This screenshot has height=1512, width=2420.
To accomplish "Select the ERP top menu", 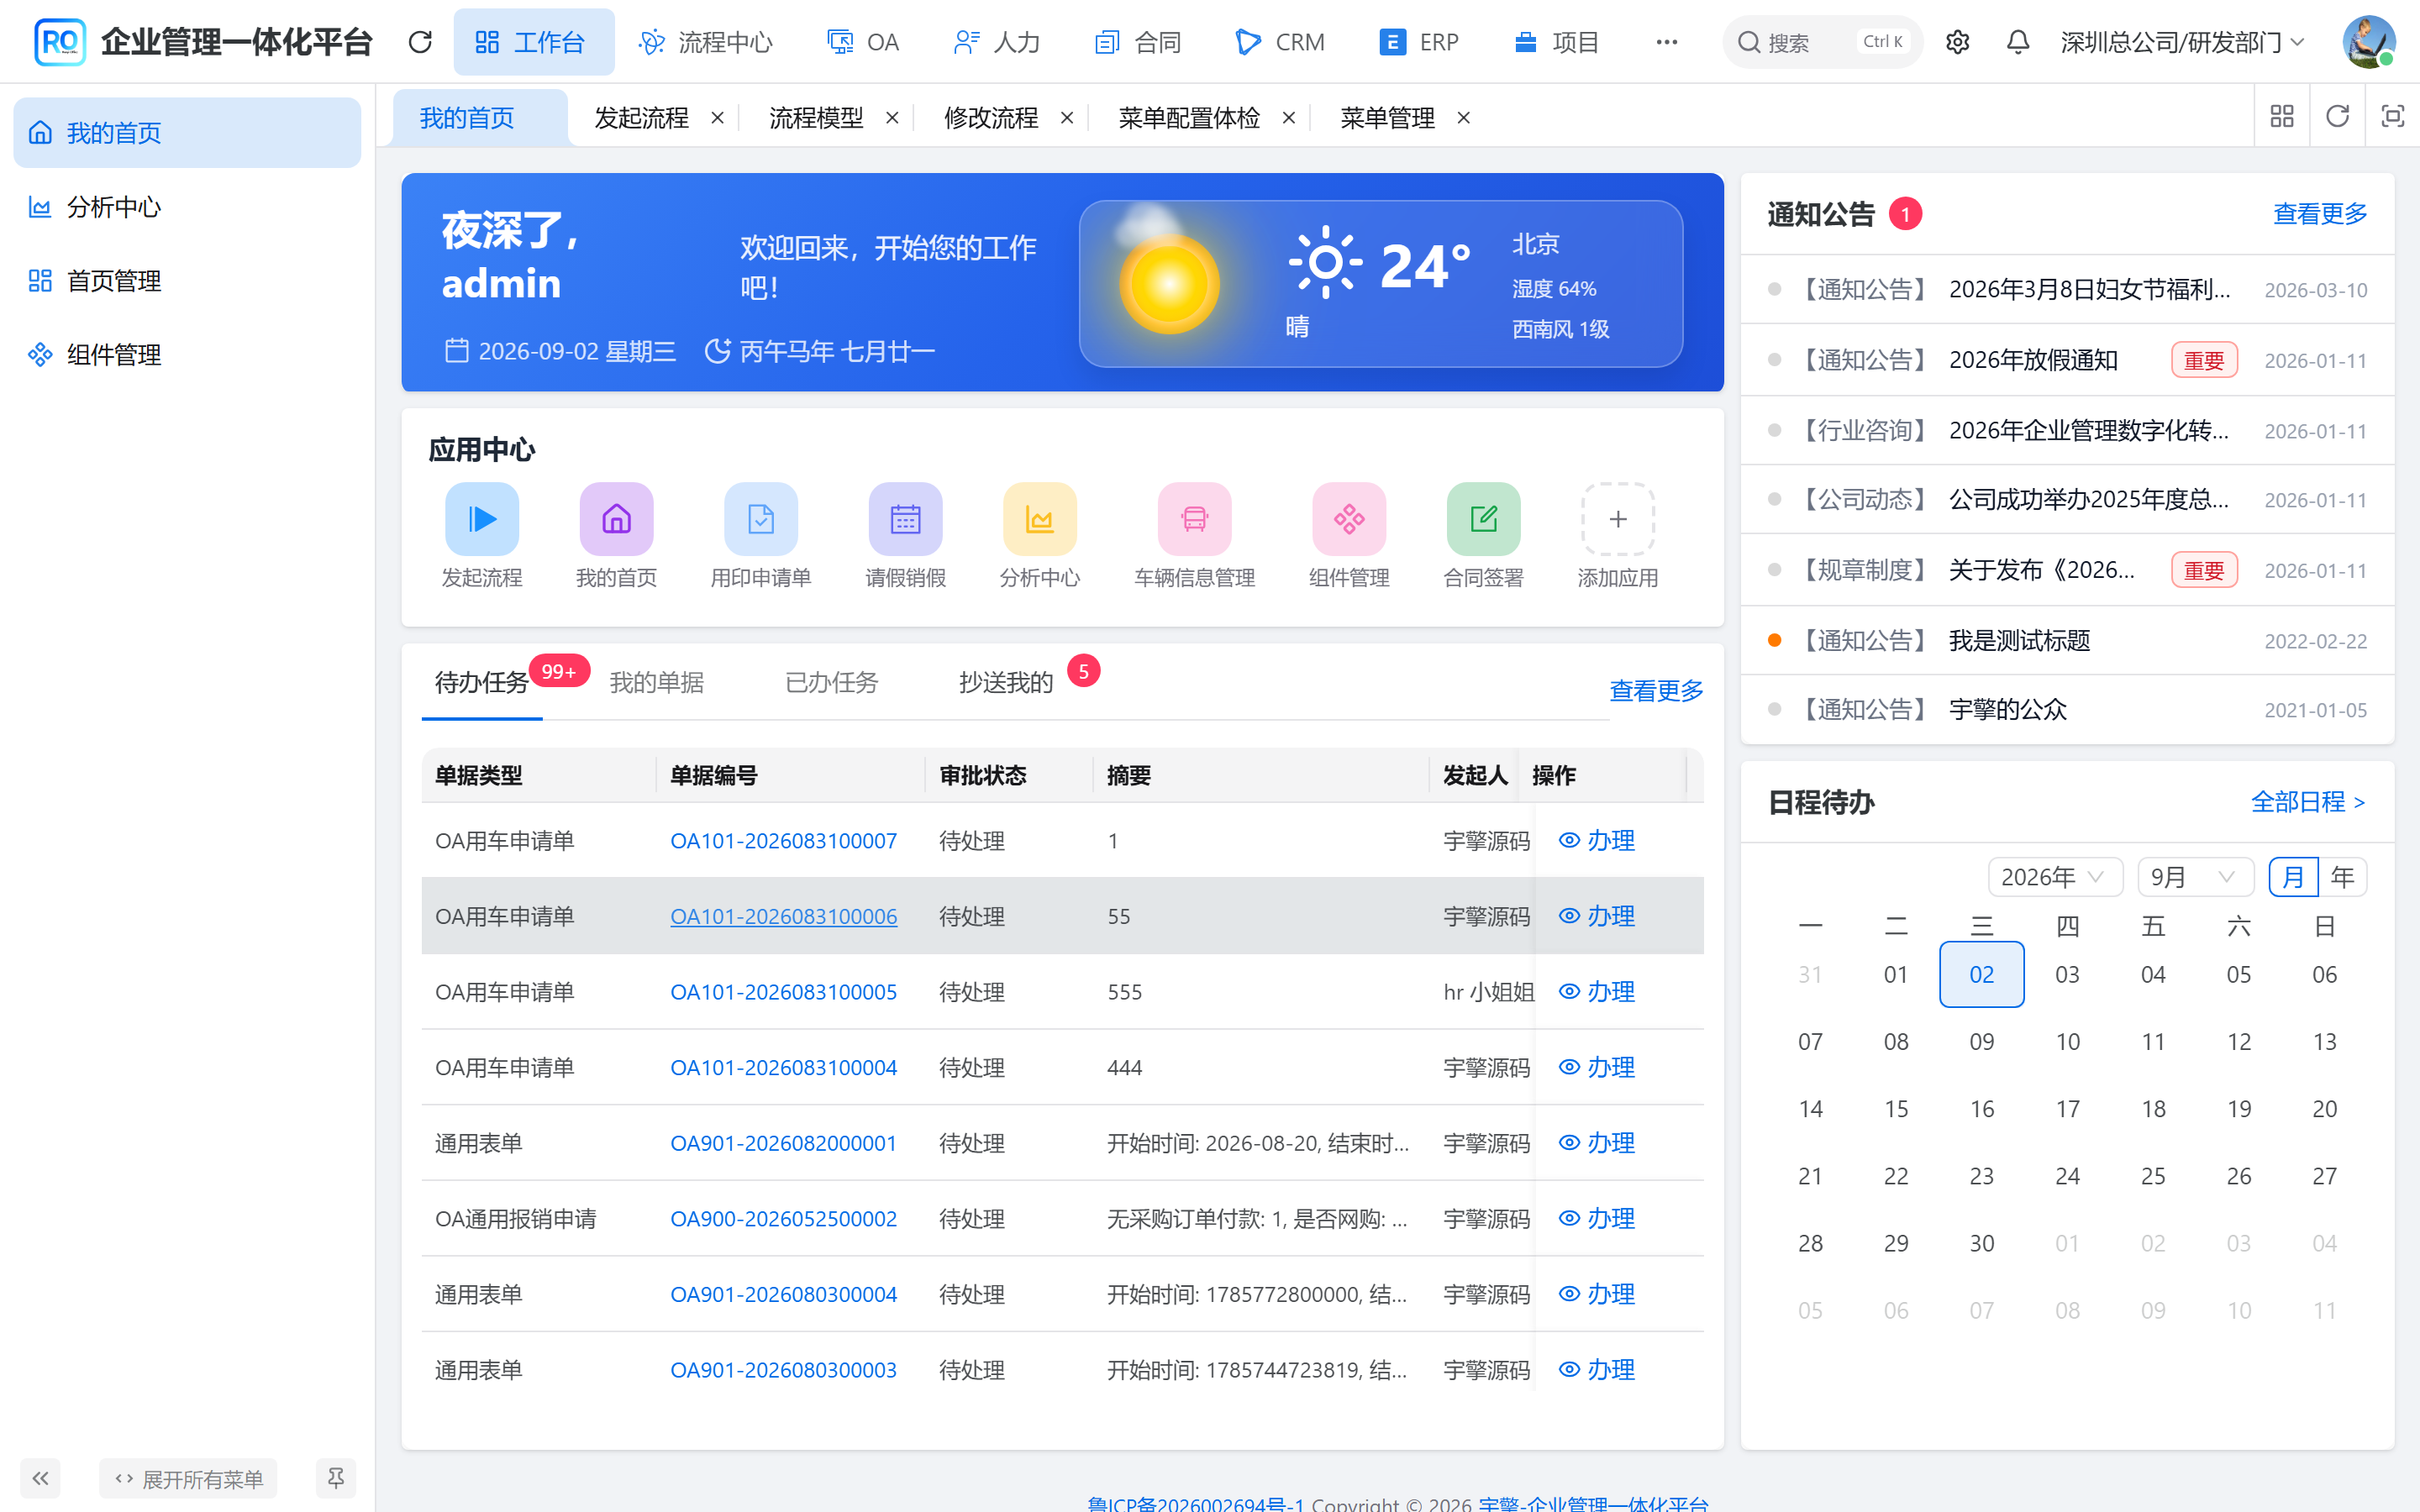I will click(x=1419, y=42).
